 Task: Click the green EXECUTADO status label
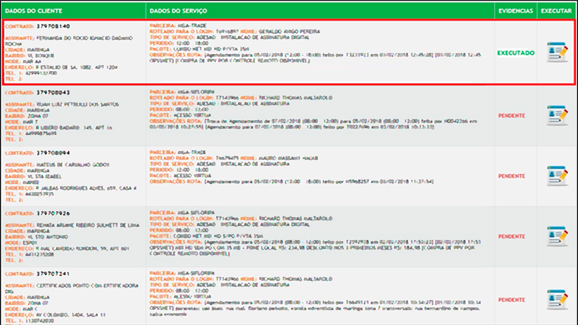(x=515, y=53)
